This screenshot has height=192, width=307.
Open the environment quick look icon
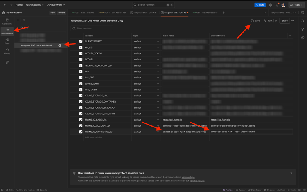click(x=302, y=13)
